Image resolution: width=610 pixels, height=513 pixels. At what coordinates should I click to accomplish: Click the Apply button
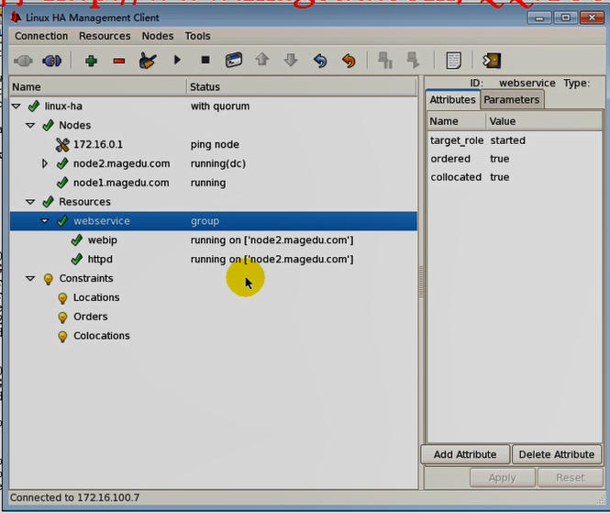[503, 477]
